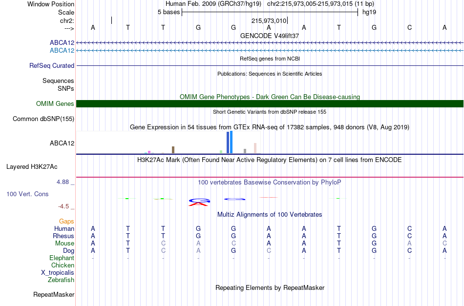Select the Dog species row label
Image resolution: width=464 pixels, height=306 pixels.
[68, 251]
